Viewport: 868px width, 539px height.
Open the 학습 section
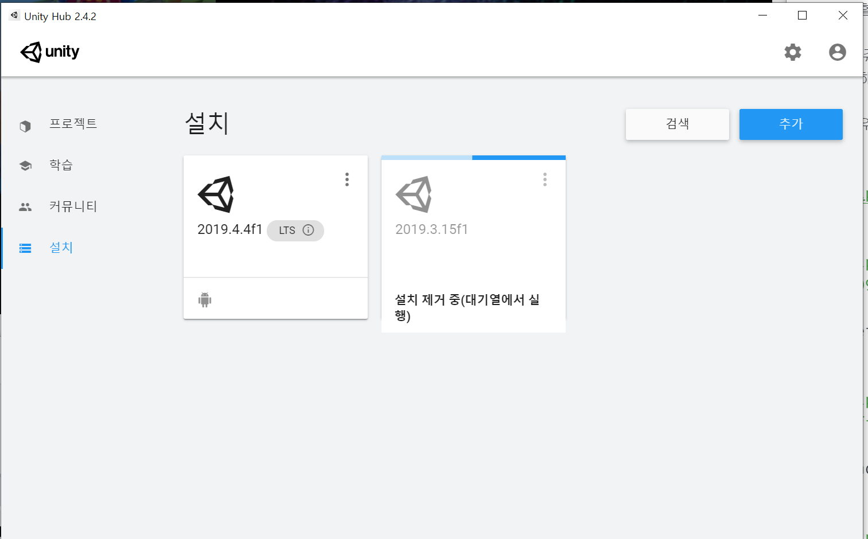[61, 165]
